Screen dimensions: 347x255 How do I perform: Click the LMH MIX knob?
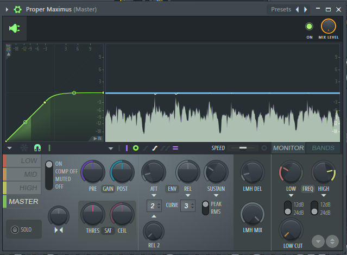click(x=253, y=214)
